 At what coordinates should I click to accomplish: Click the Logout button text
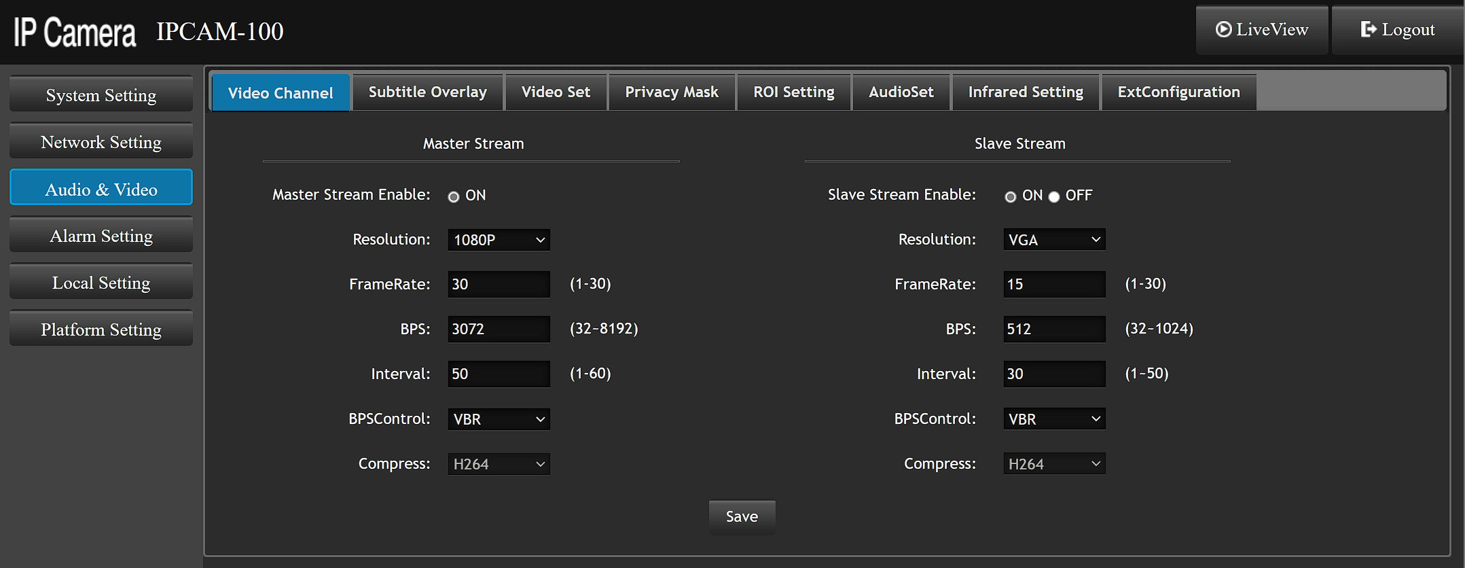[x=1409, y=30]
